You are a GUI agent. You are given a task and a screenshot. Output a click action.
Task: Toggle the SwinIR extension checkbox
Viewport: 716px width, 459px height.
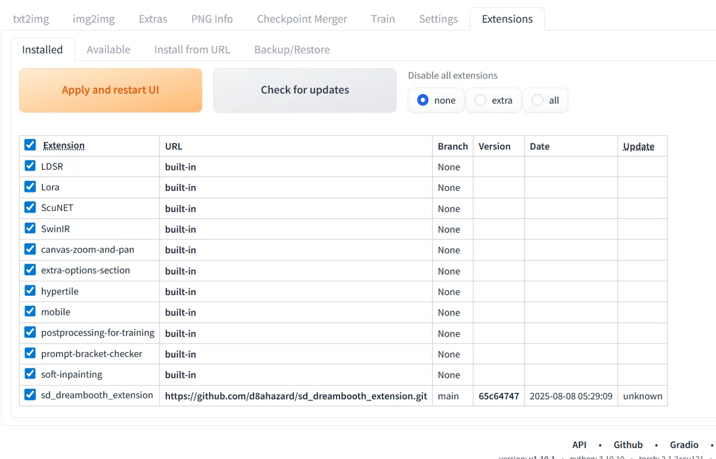30,228
